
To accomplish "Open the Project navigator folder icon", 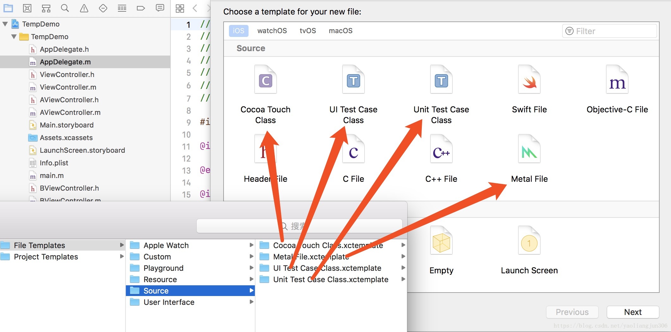I will coord(8,8).
